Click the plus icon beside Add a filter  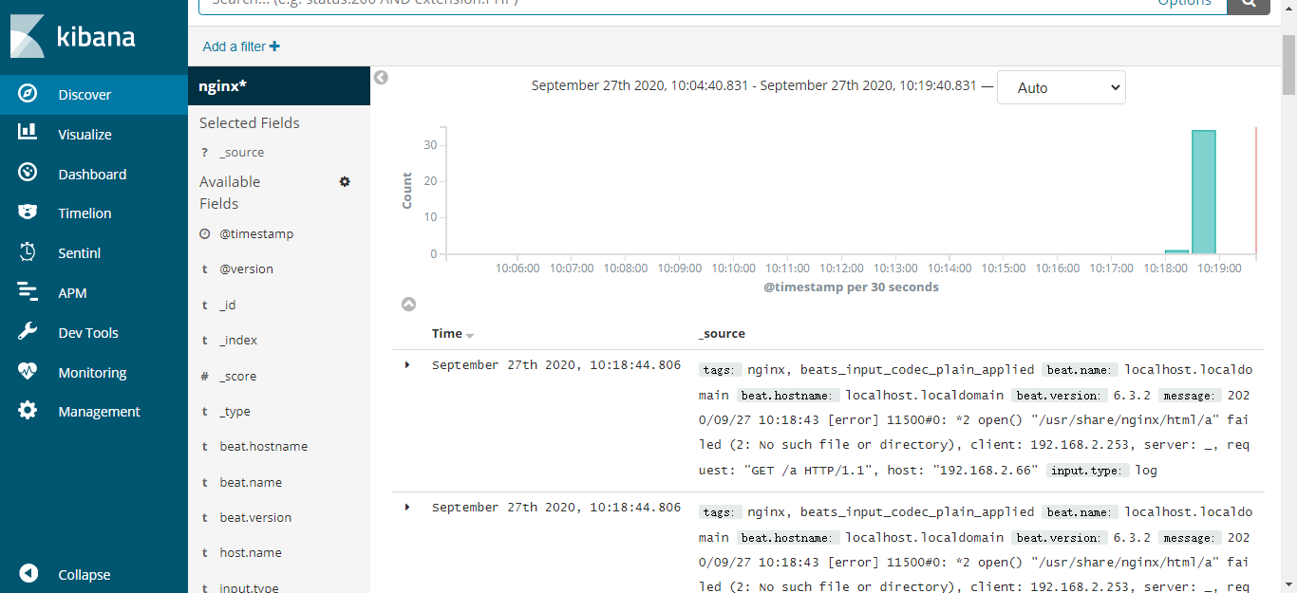pos(274,46)
